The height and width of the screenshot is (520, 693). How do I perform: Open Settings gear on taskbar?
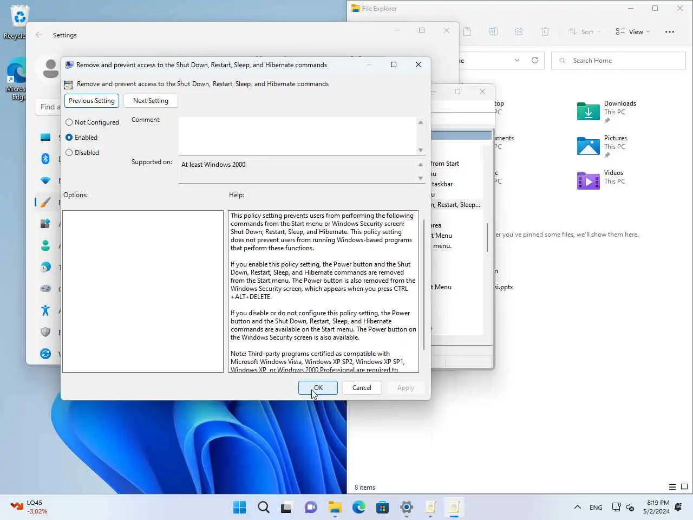coord(407,507)
